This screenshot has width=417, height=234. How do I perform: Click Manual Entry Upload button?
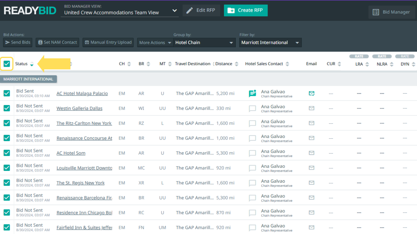click(108, 42)
